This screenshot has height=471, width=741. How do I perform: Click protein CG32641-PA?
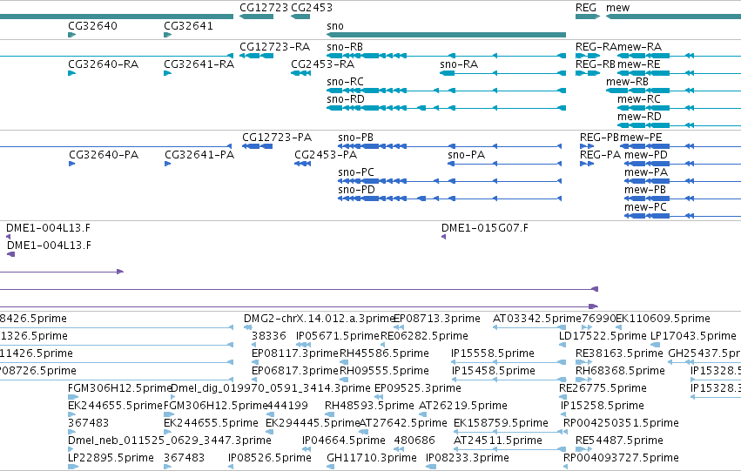point(199,155)
